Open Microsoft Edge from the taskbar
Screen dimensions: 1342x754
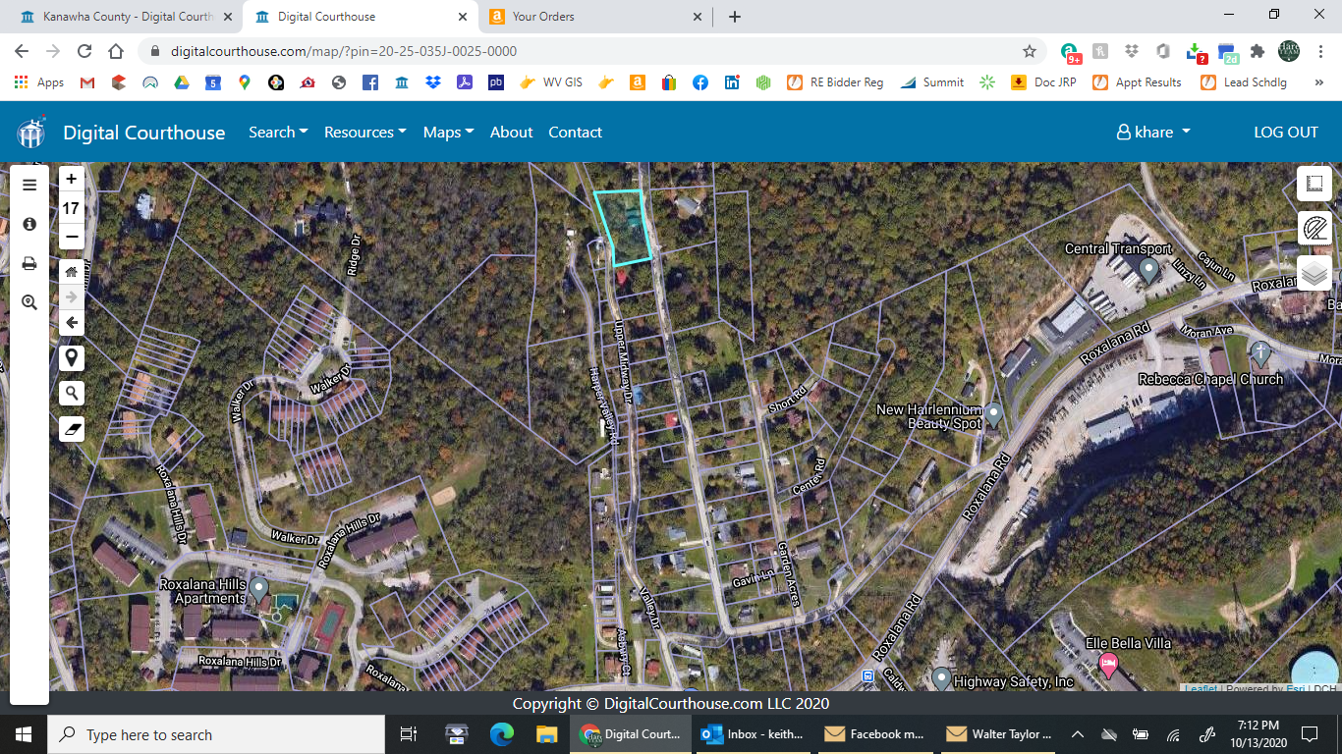[x=502, y=734]
